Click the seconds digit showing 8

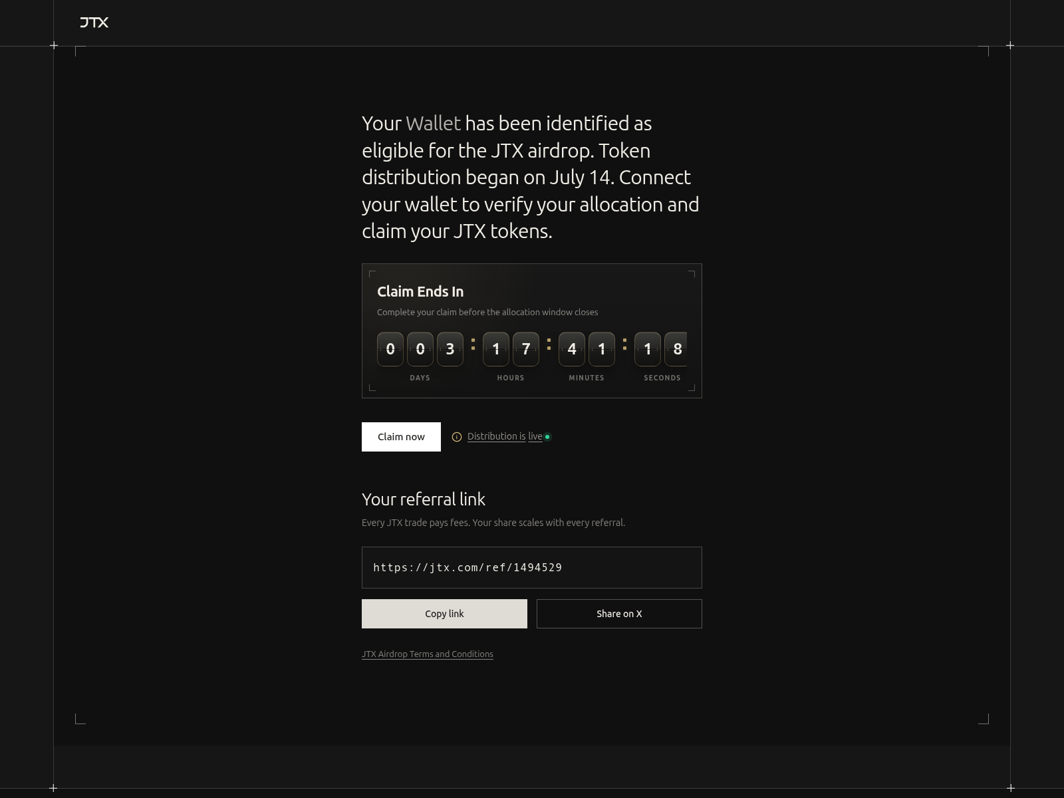[x=676, y=349]
